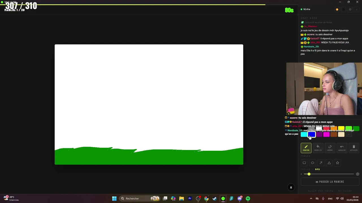This screenshot has width=362, height=203.
Task: Open File Explorer from the taskbar
Action: click(x=182, y=198)
